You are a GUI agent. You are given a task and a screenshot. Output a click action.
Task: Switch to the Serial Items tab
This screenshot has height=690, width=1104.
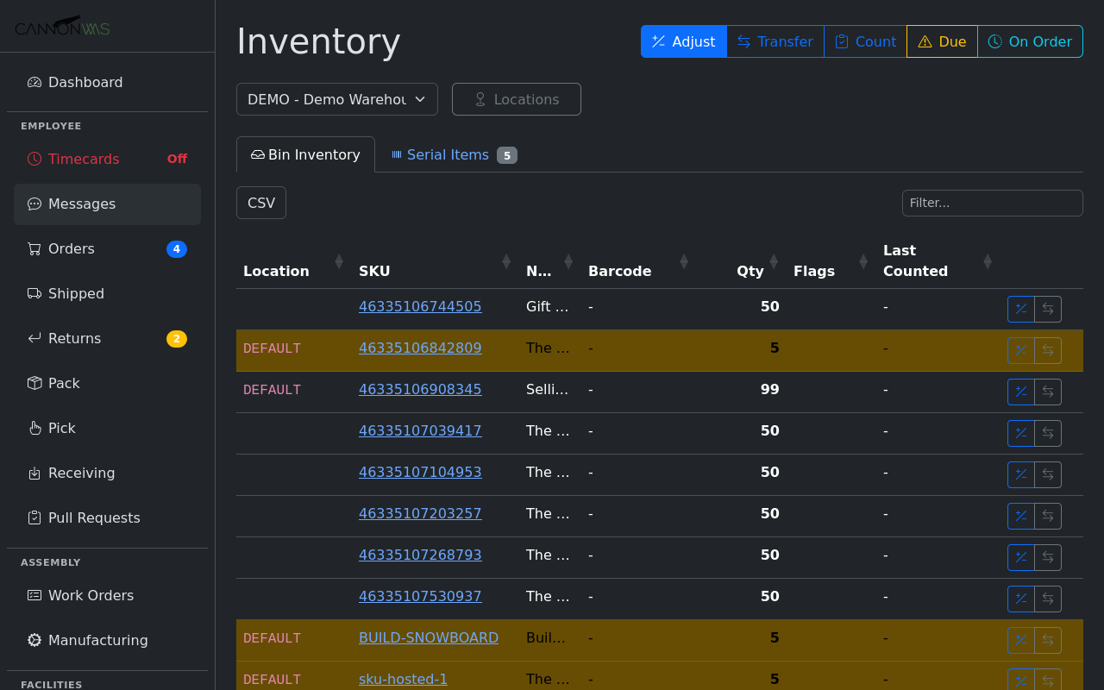(x=448, y=154)
